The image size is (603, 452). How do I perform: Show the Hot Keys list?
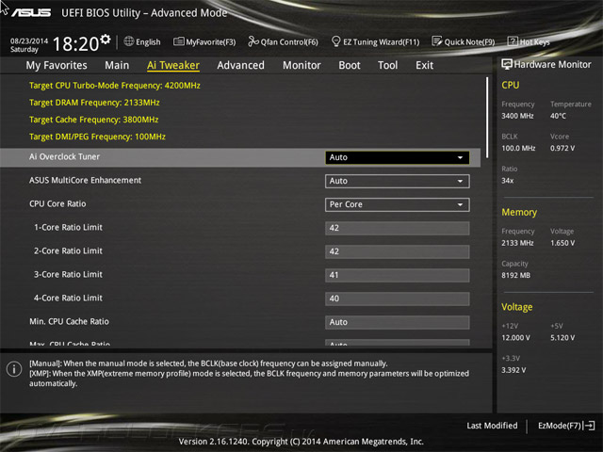coord(529,41)
